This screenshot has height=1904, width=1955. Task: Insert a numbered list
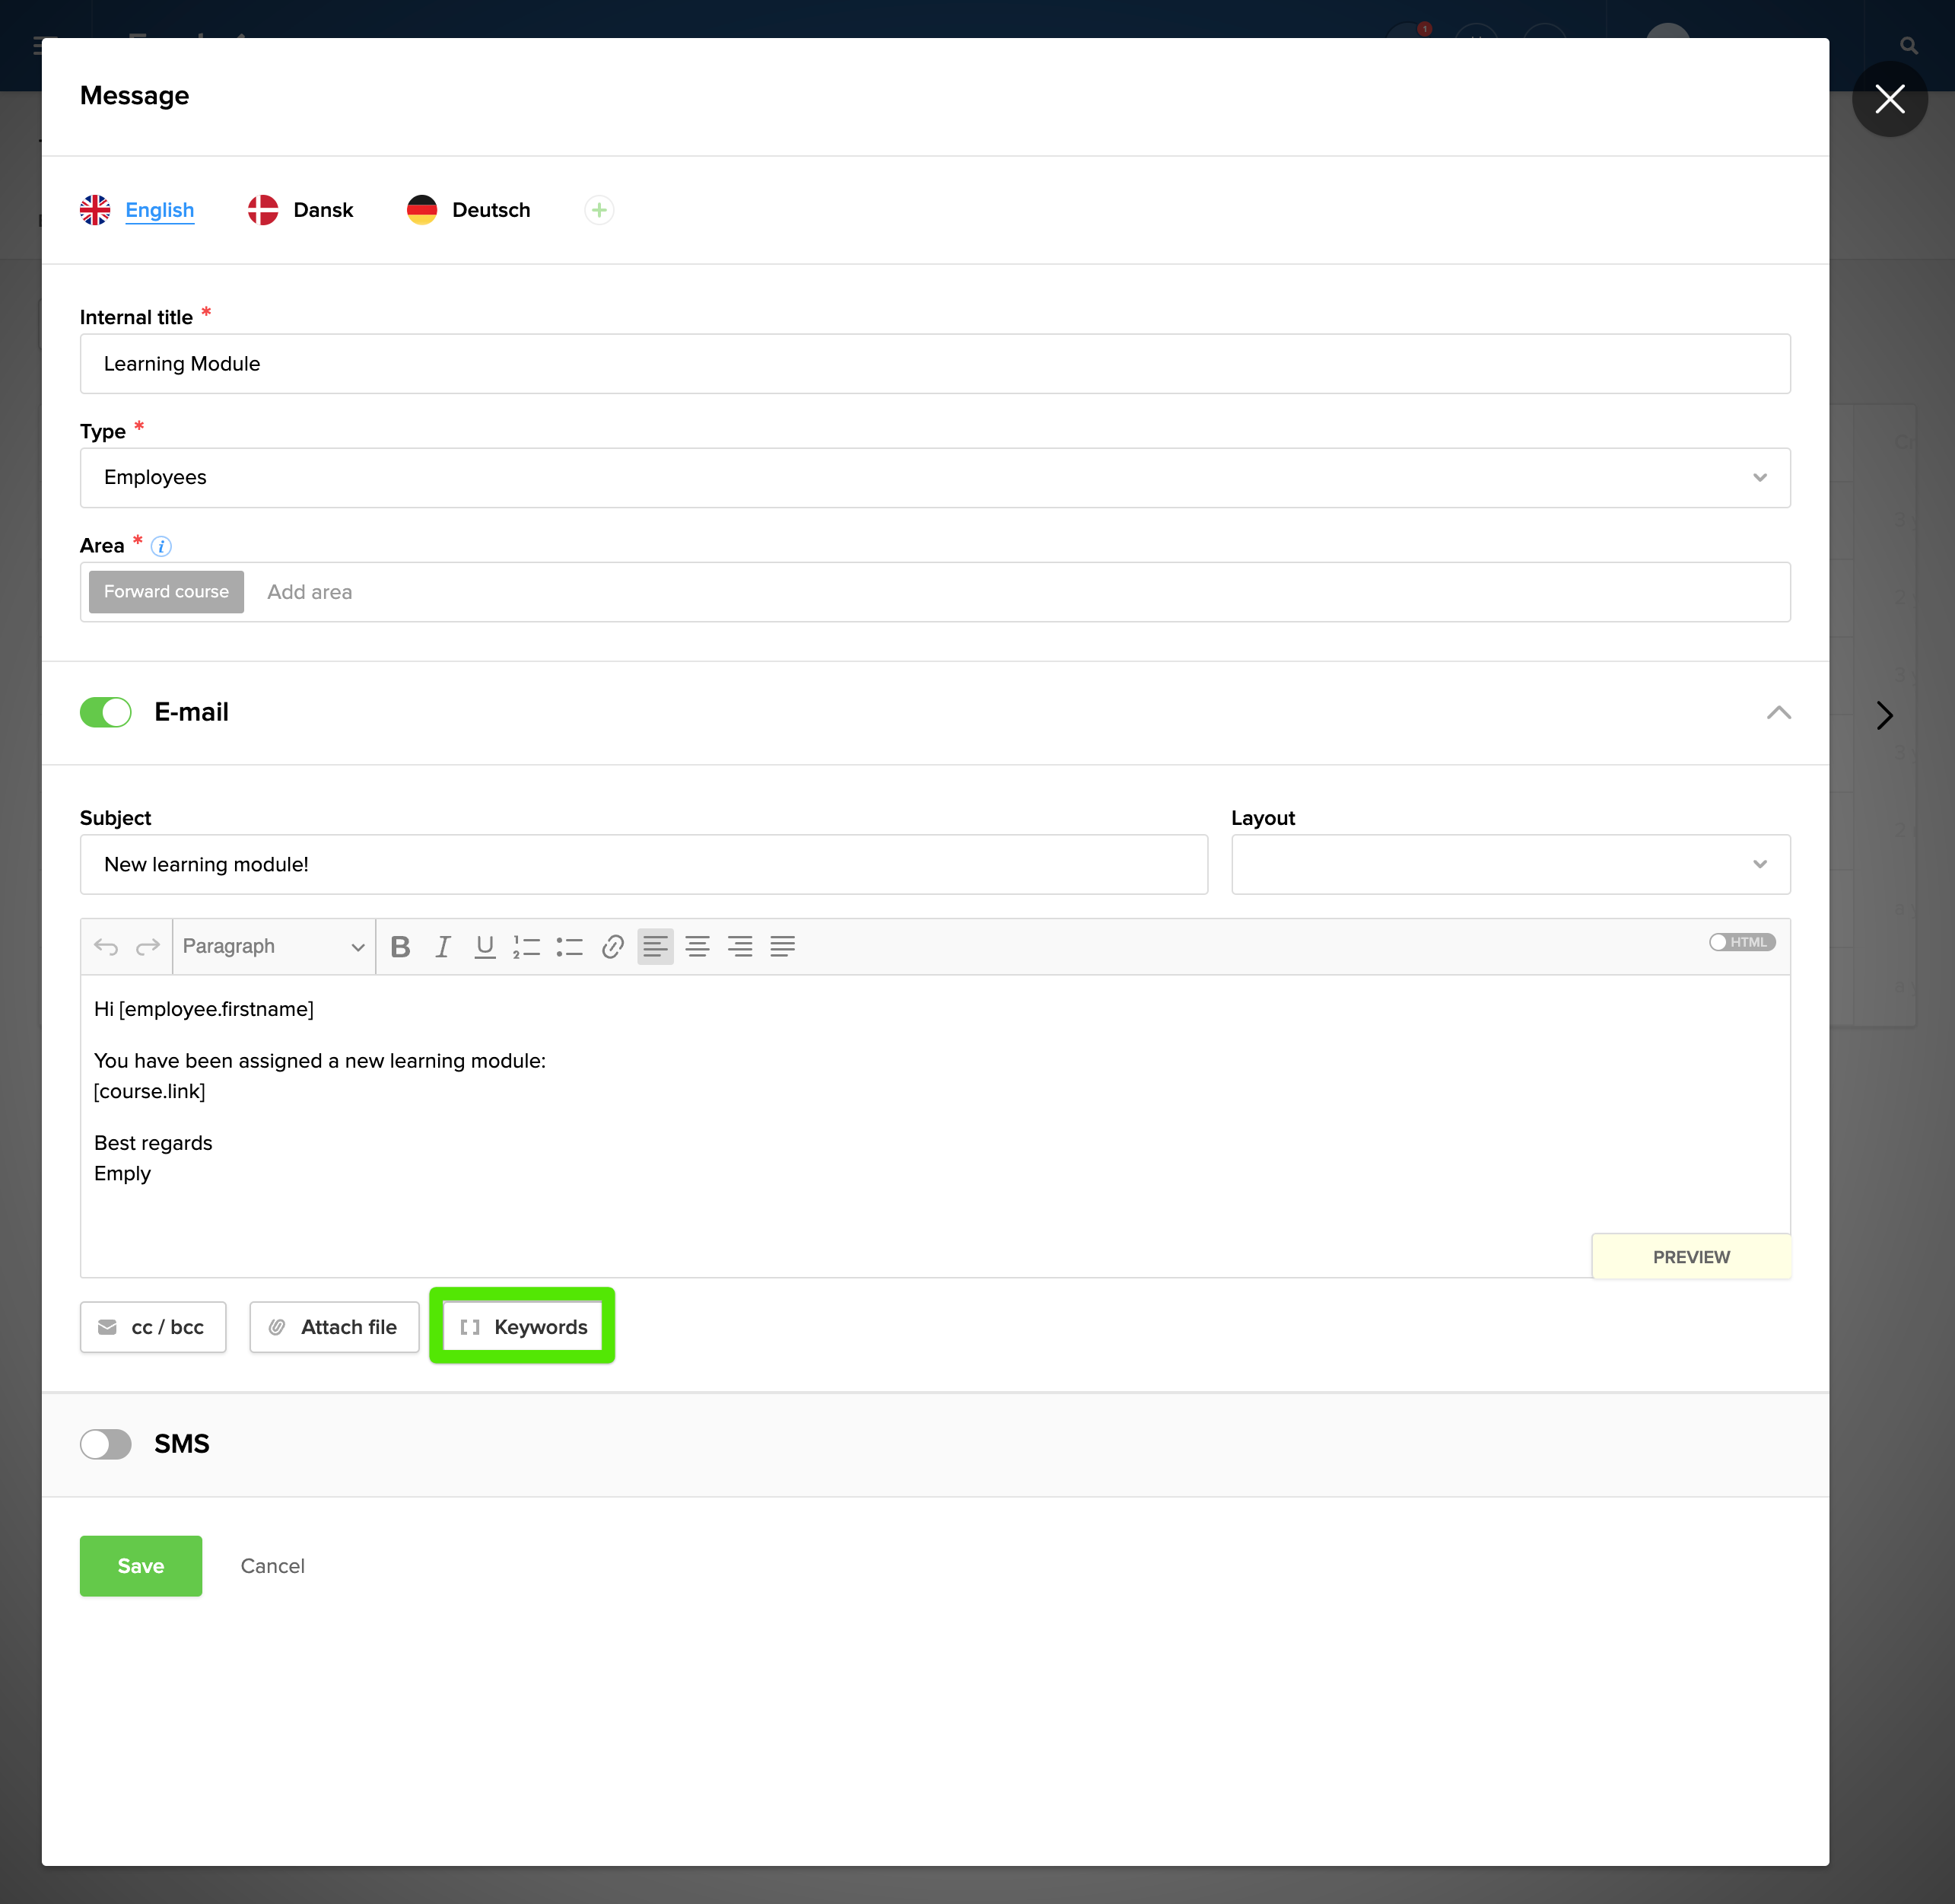tap(526, 946)
